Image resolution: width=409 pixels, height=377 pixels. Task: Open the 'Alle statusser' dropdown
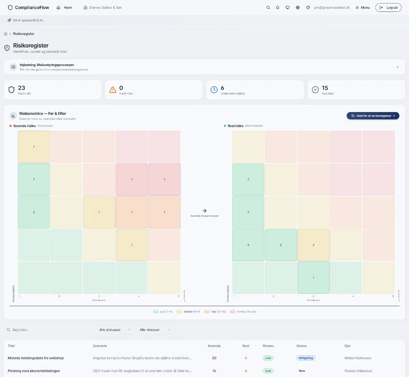(115, 330)
